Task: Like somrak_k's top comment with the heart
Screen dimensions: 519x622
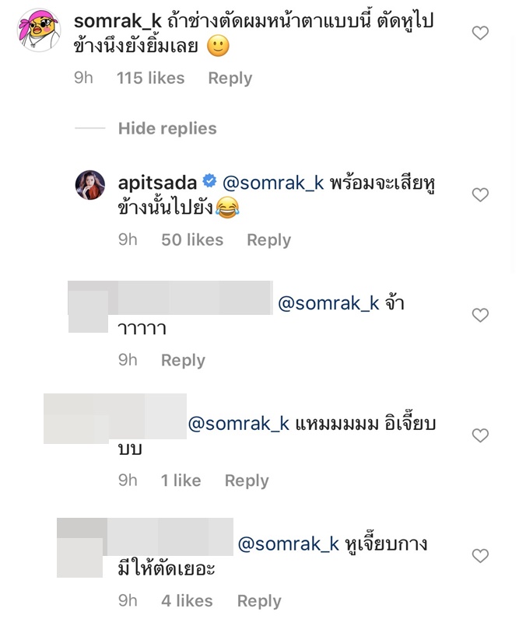Action: click(480, 33)
